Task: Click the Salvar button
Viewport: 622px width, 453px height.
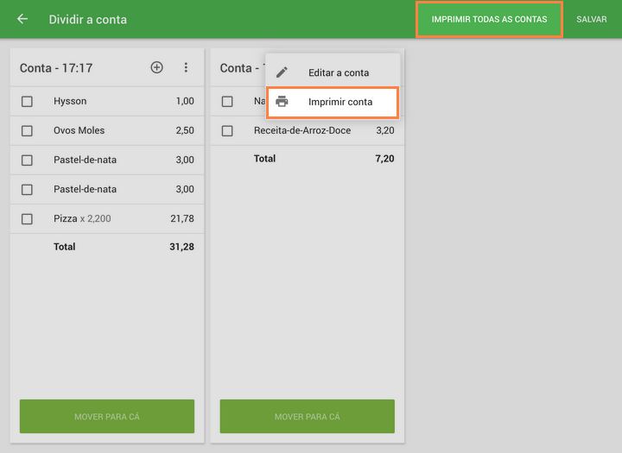Action: pos(591,19)
